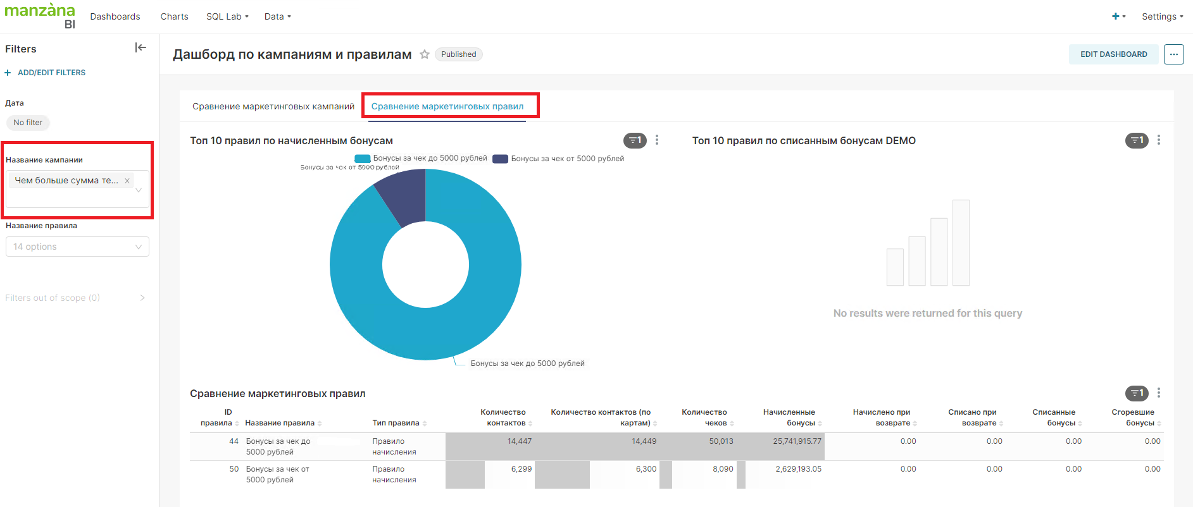Screen dimensions: 1193x507
Task: Toggle legend item 'Бонусы за чек от 5000 рублей'
Action: tap(559, 159)
